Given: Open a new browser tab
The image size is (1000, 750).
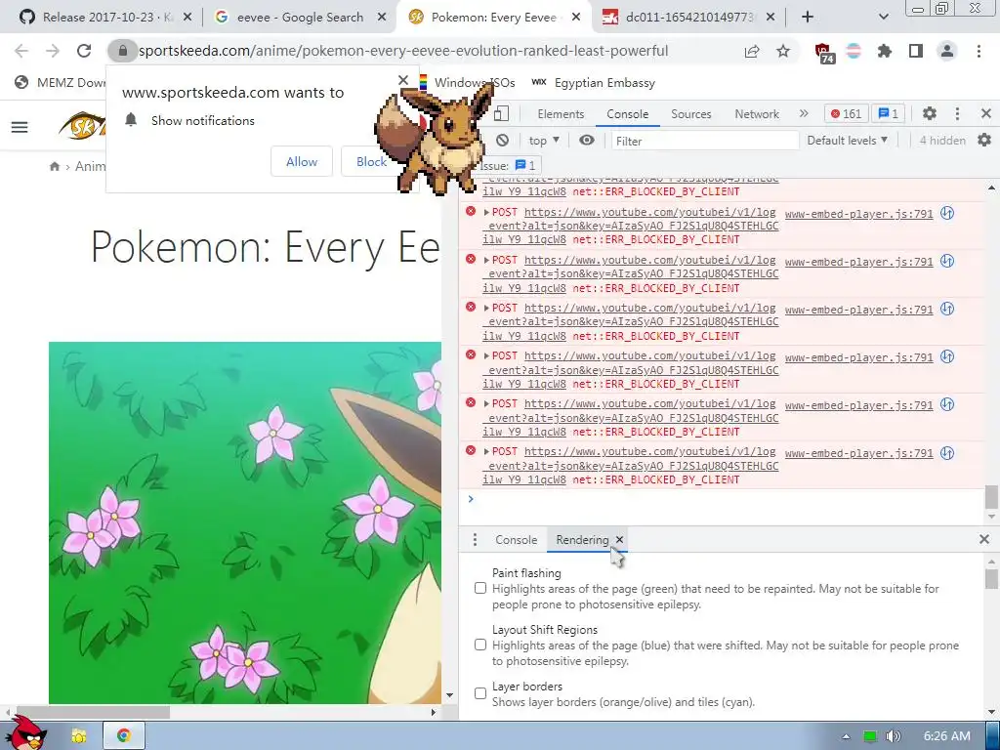Looking at the screenshot, I should click(x=808, y=18).
